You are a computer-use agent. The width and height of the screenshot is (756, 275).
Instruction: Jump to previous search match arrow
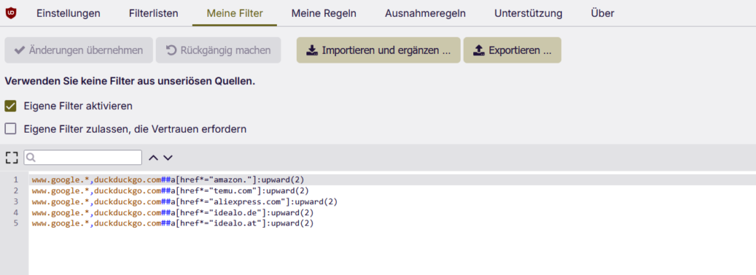[x=154, y=158]
